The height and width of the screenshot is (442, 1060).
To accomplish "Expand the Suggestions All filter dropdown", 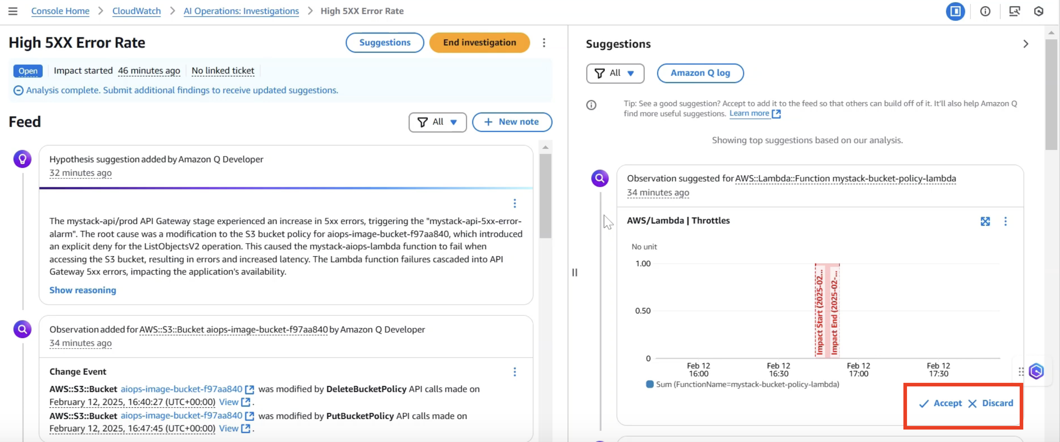I will tap(615, 73).
